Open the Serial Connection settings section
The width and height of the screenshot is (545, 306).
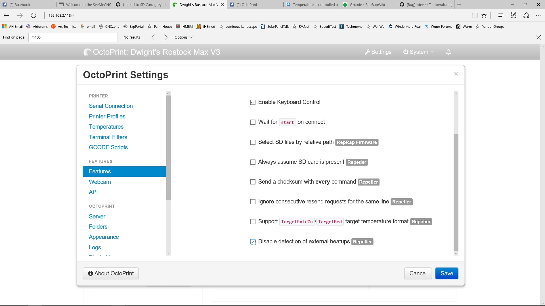(111, 106)
